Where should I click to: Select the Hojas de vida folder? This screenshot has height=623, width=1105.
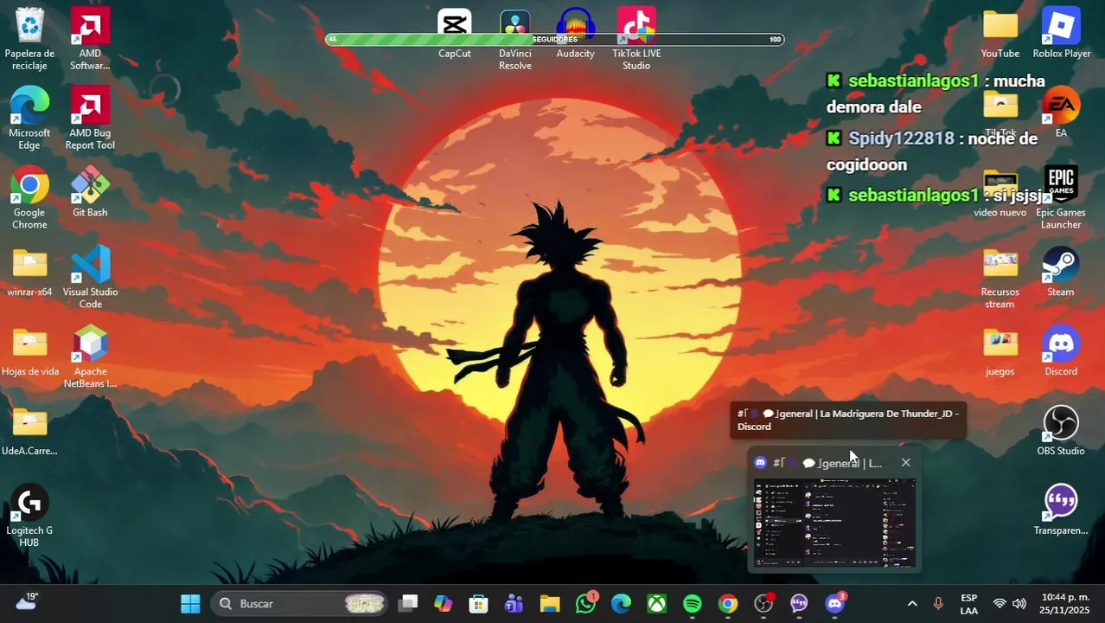coord(29,352)
